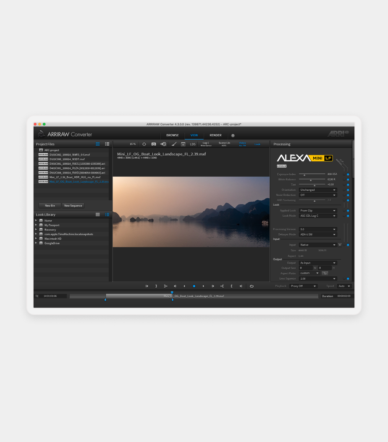Select the brush tool in viewer toolbar
Screen dimensions: 388x442
[174, 144]
